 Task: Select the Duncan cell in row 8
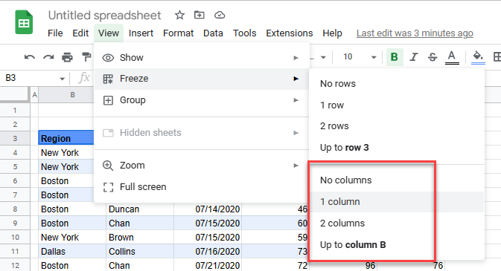click(x=140, y=209)
